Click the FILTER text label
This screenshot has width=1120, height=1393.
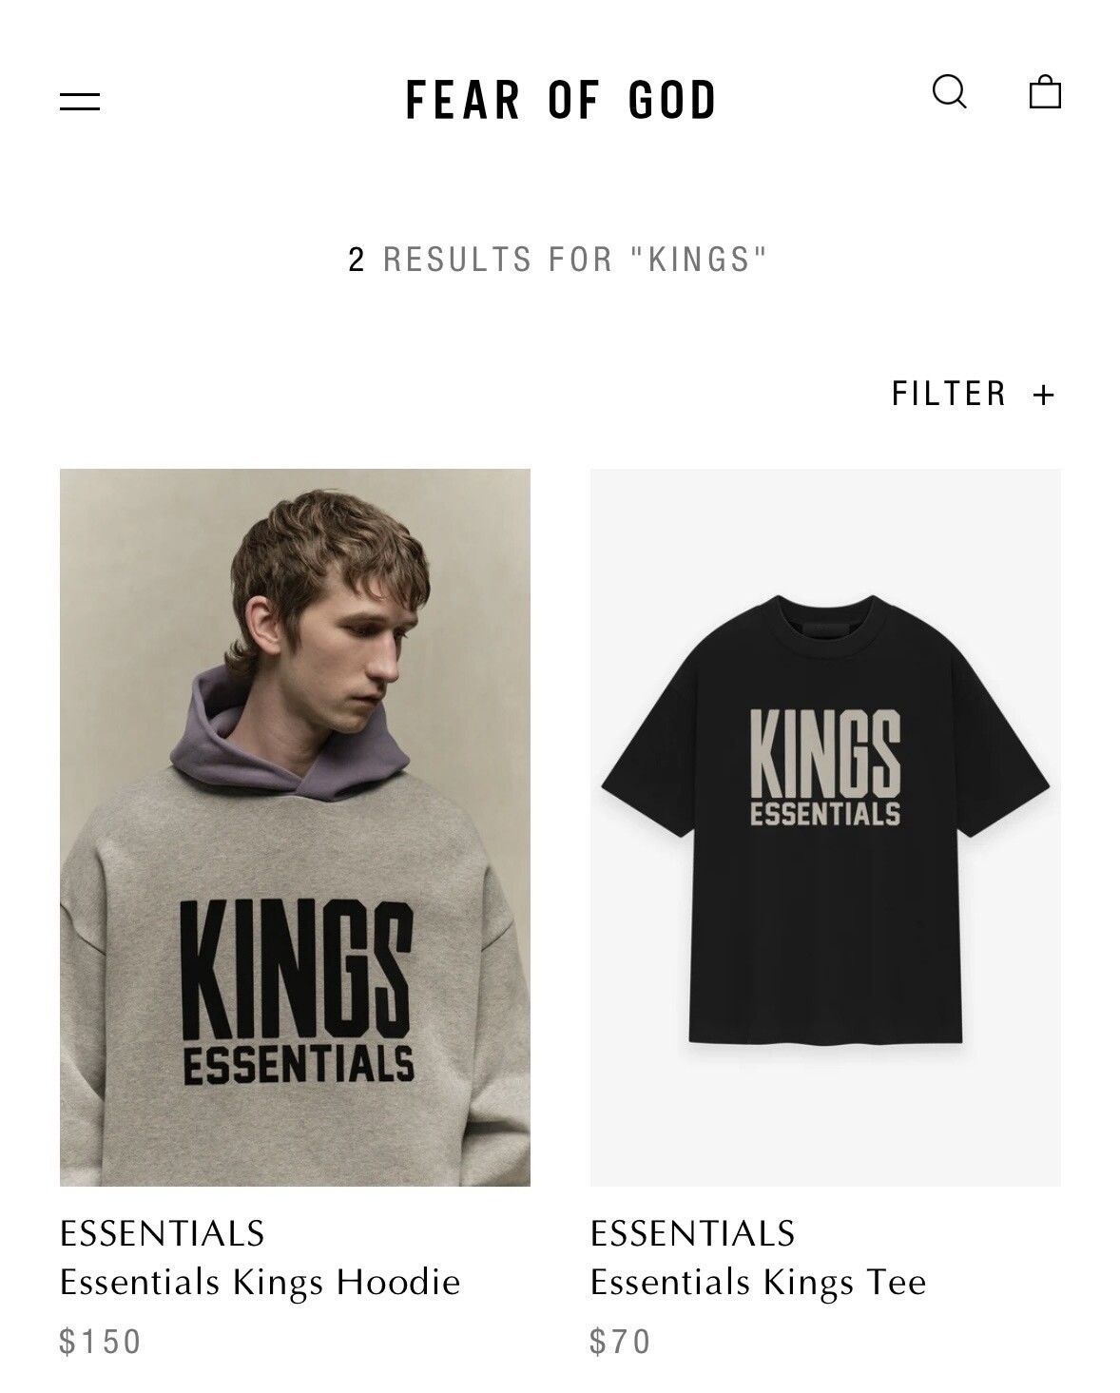point(948,393)
